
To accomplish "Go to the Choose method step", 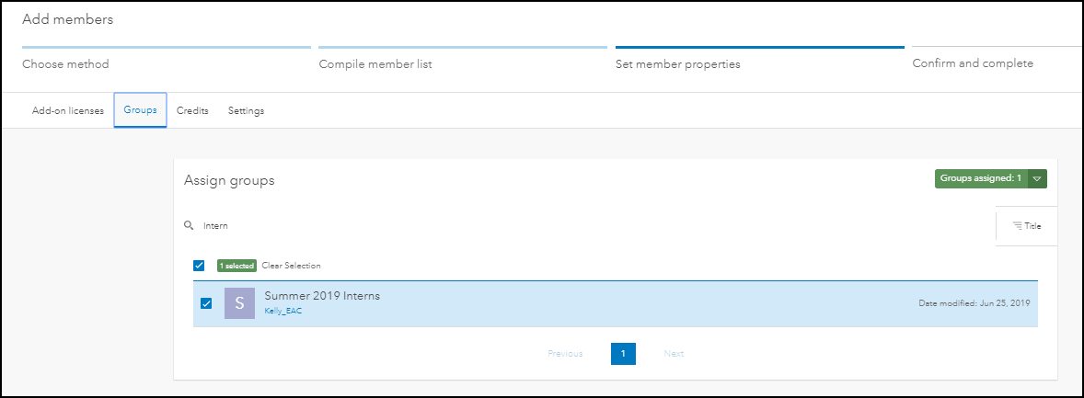I will point(66,64).
